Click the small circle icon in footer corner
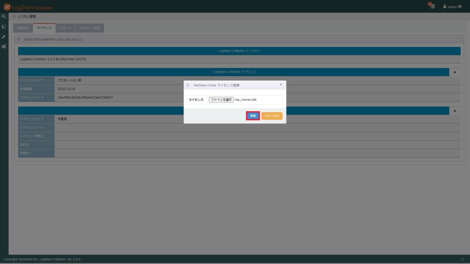 [x=463, y=259]
